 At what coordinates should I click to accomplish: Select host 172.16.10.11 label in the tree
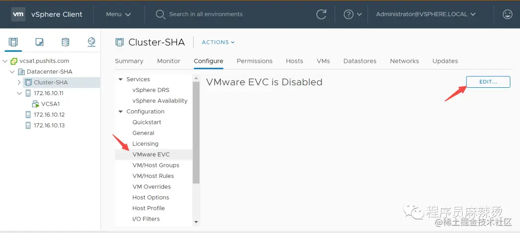(49, 93)
